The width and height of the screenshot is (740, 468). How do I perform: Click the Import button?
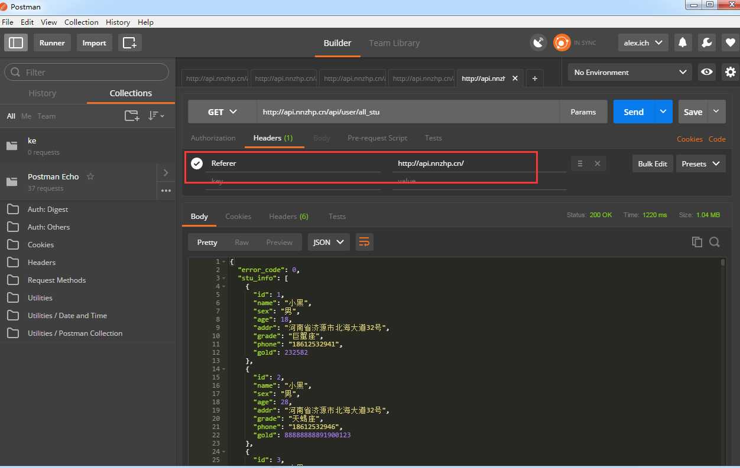[x=94, y=42]
